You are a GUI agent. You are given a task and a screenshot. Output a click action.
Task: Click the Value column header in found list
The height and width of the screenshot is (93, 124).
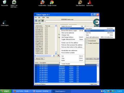(x=48, y=26)
